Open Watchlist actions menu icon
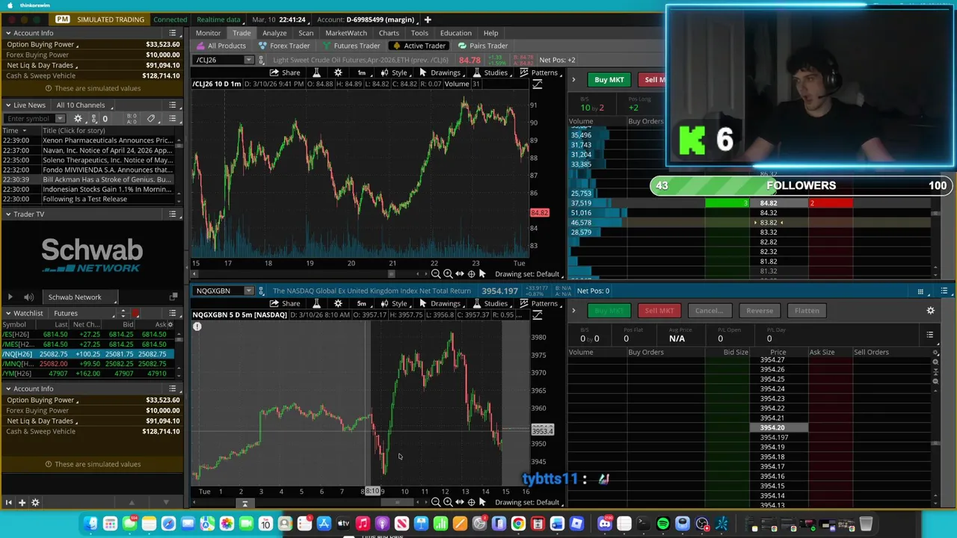Viewport: 957px width, 538px height. (x=173, y=313)
